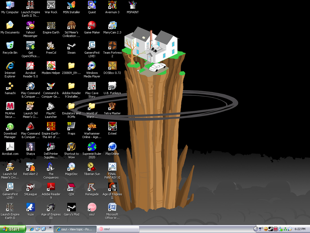Select the Vuze desktop shortcut
This screenshot has width=310, height=233.
pyautogui.click(x=30, y=210)
